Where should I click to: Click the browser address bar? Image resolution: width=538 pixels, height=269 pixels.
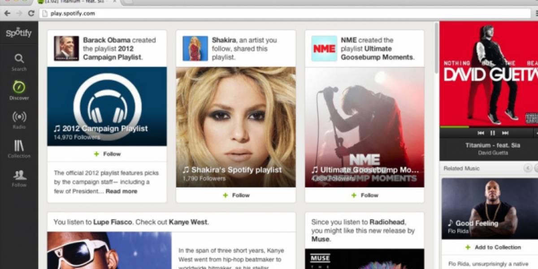pyautogui.click(x=285, y=13)
